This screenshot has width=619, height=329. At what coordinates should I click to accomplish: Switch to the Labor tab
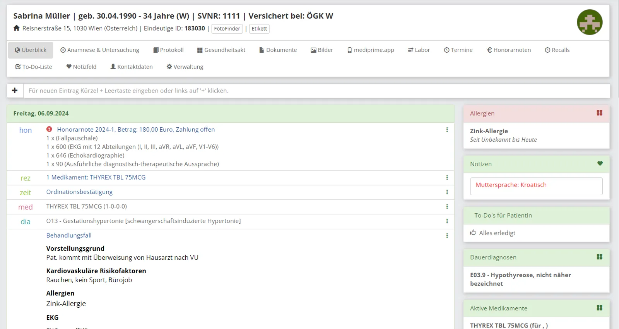pos(419,50)
